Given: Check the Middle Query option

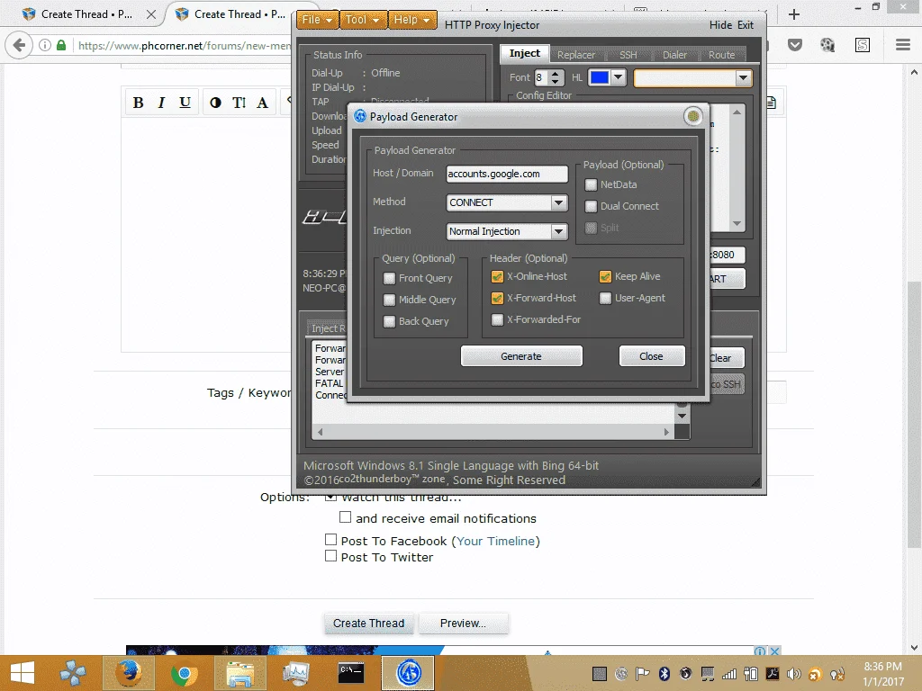Looking at the screenshot, I should [x=389, y=301].
